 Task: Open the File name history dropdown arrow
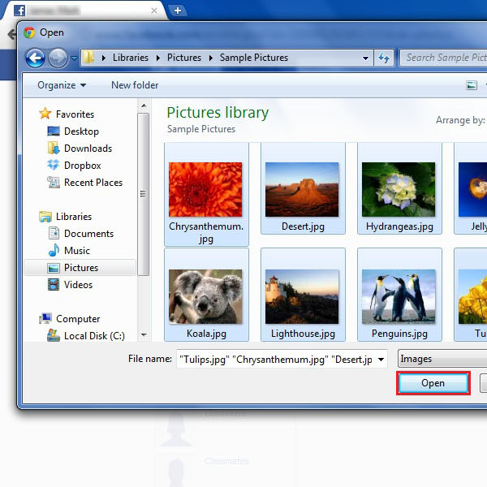[381, 360]
